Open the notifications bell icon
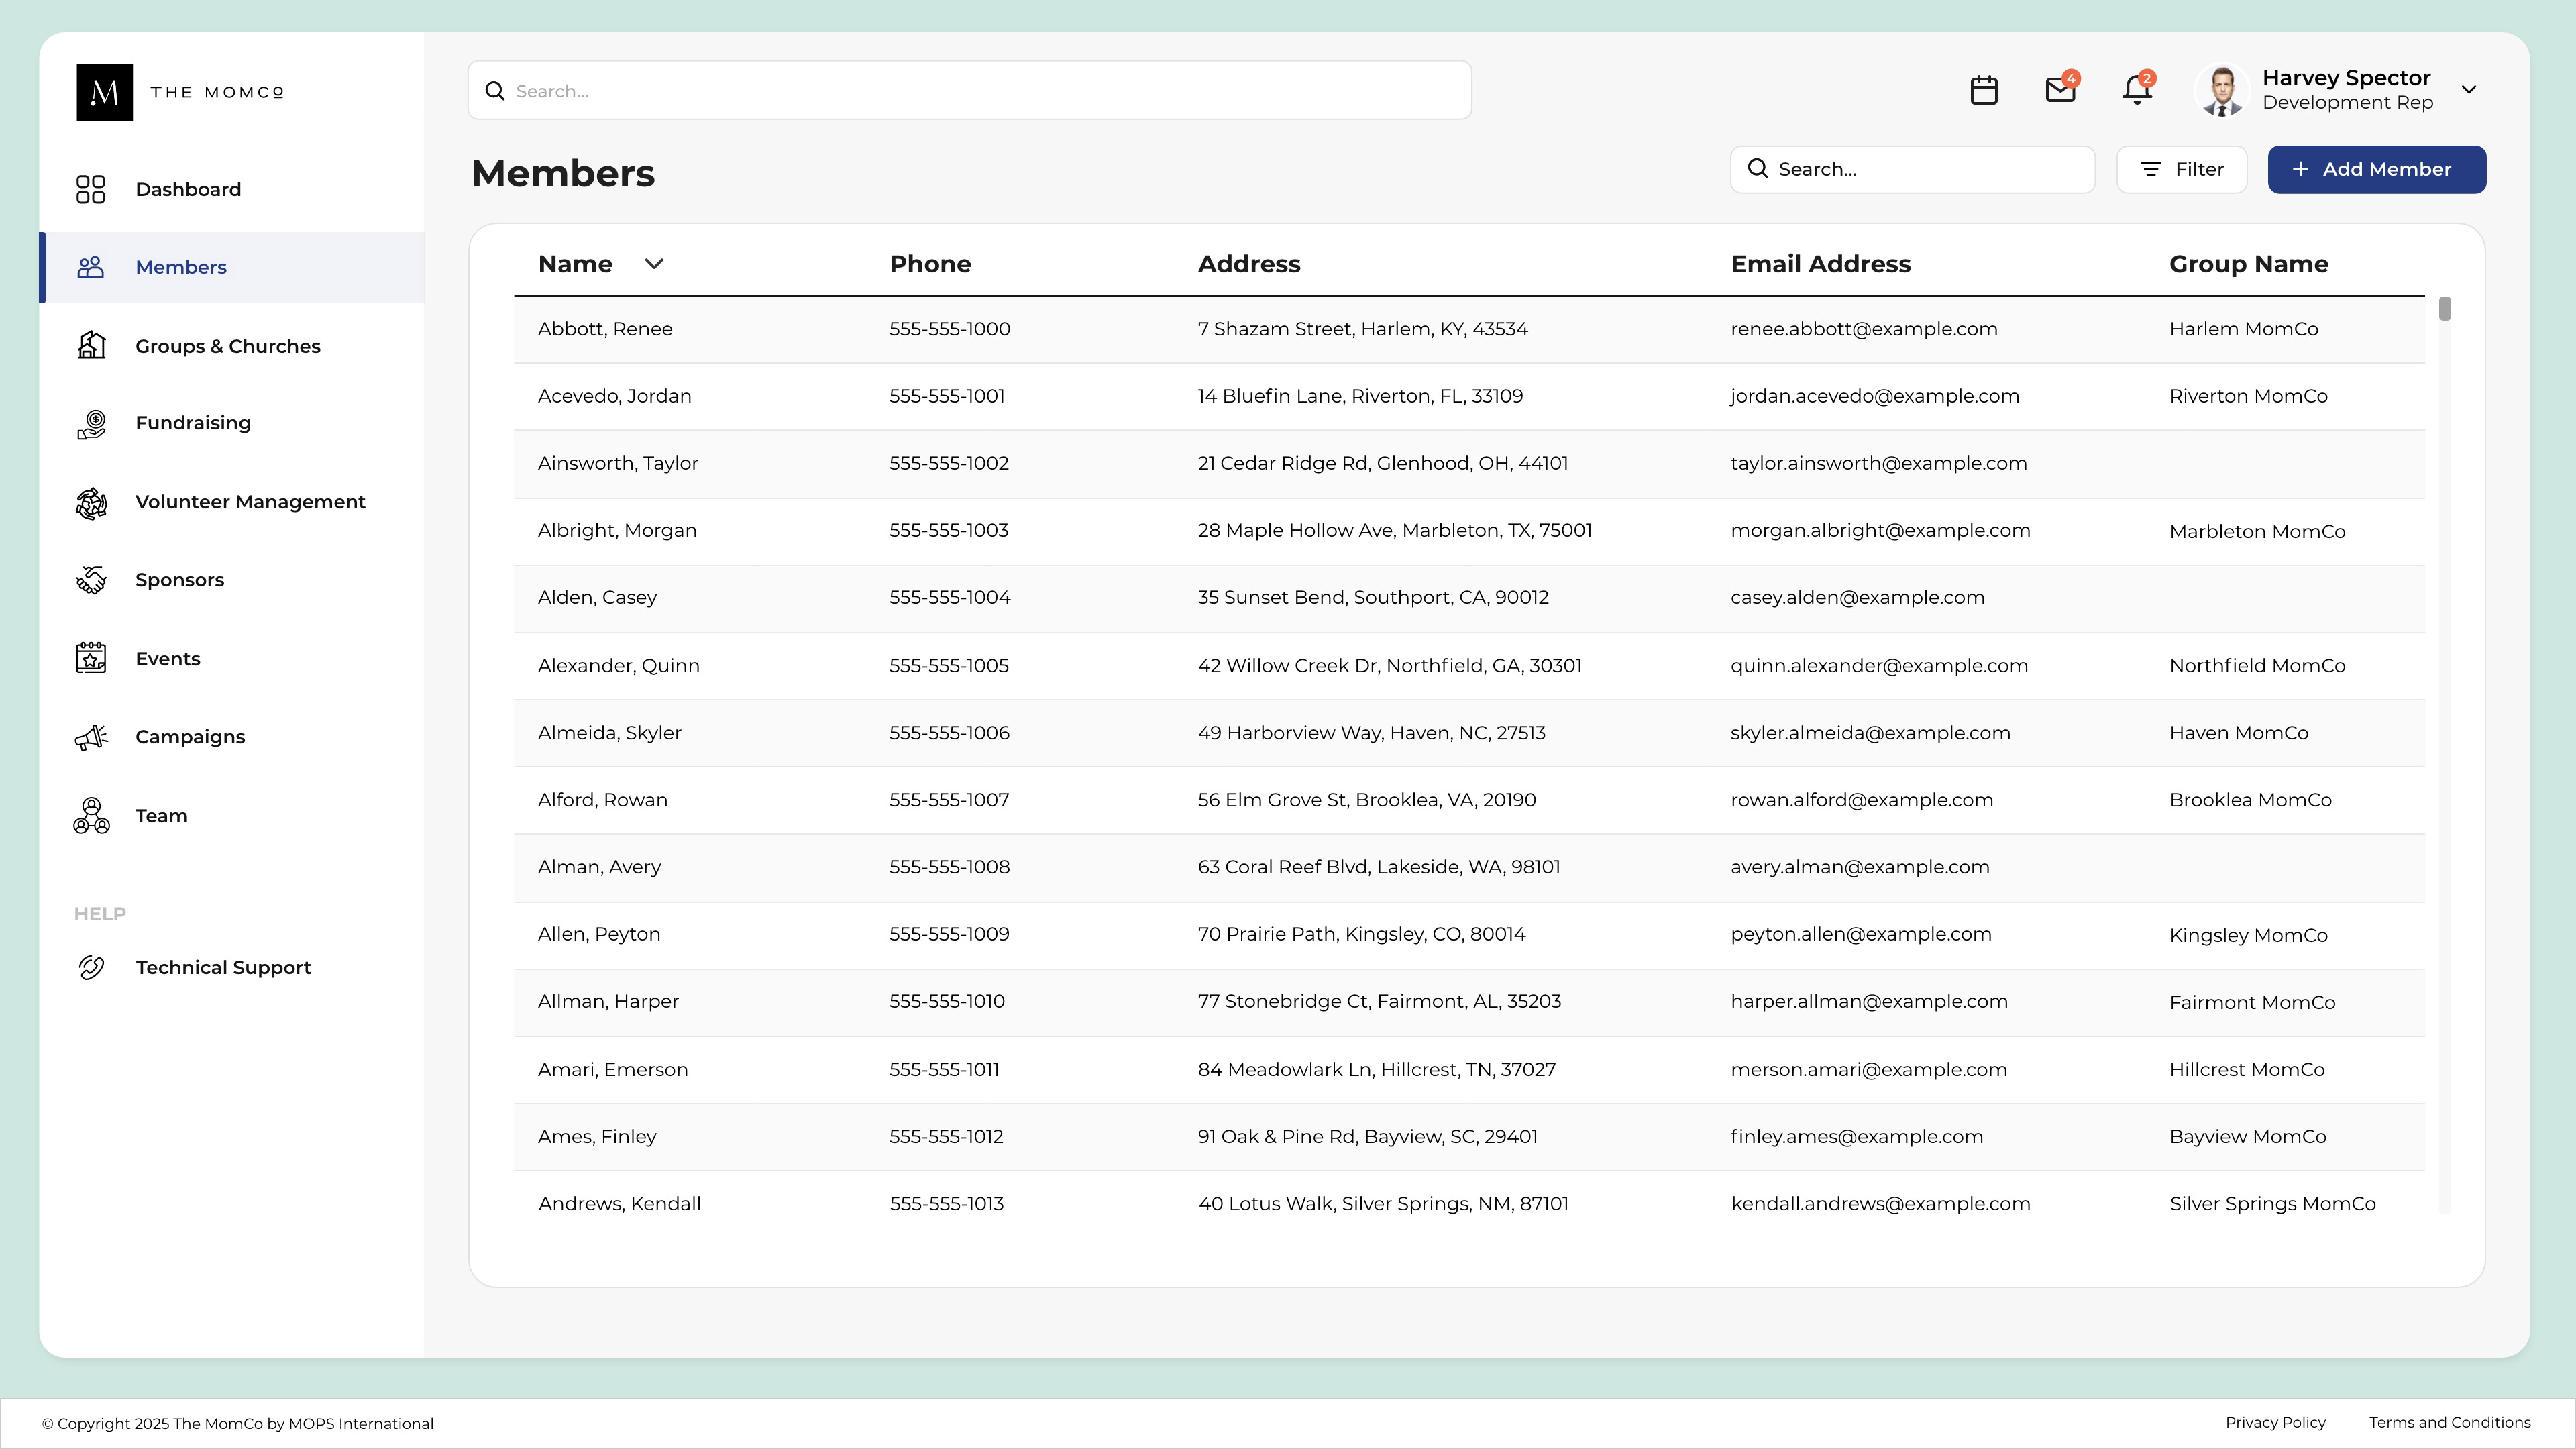Screen dimensions: 2576x1449 2136,90
